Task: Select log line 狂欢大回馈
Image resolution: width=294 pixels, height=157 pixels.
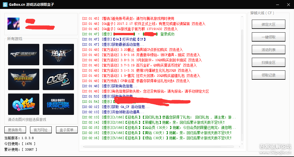Action: [x=141, y=76]
